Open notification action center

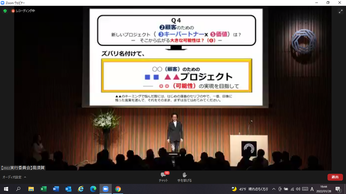tap(338, 189)
